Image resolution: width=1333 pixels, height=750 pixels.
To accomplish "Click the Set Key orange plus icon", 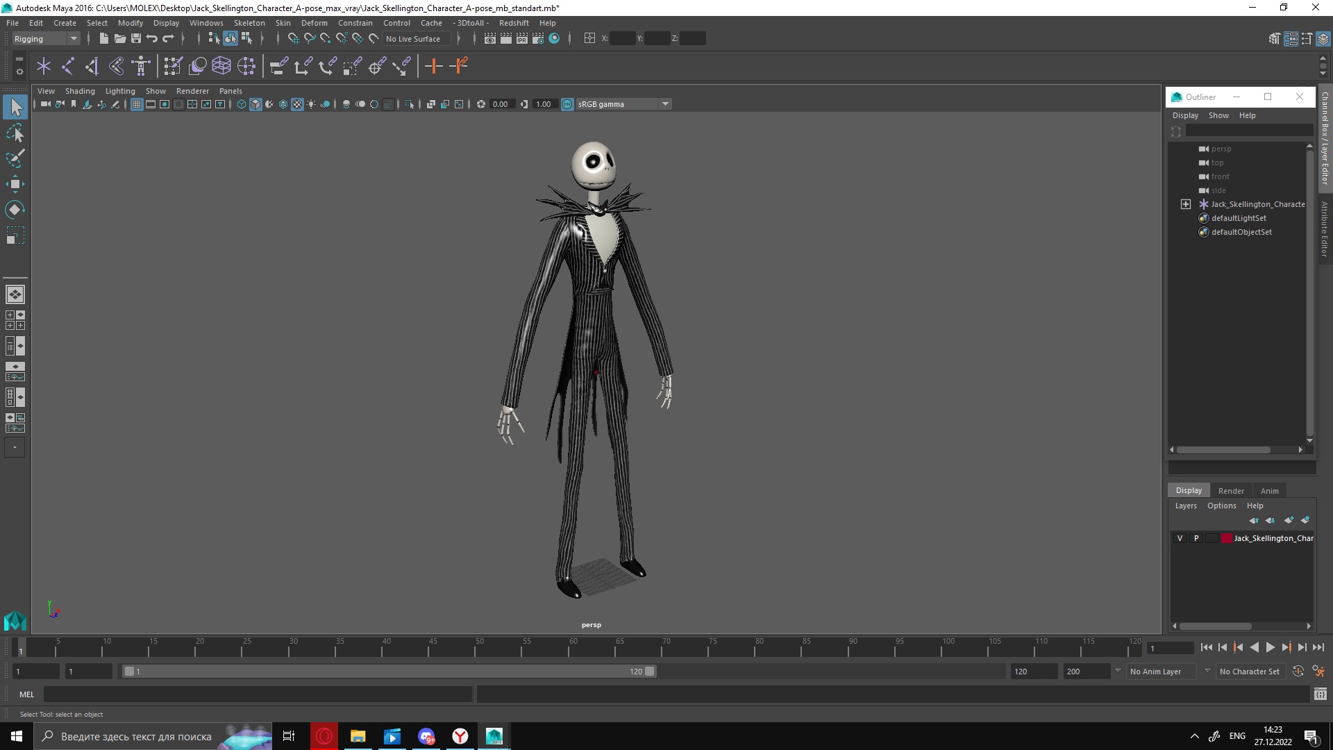I will coord(434,66).
